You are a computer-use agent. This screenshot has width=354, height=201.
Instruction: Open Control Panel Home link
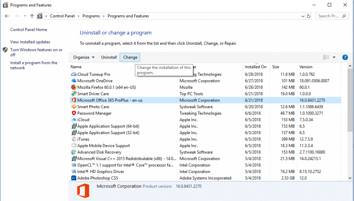tap(29, 30)
